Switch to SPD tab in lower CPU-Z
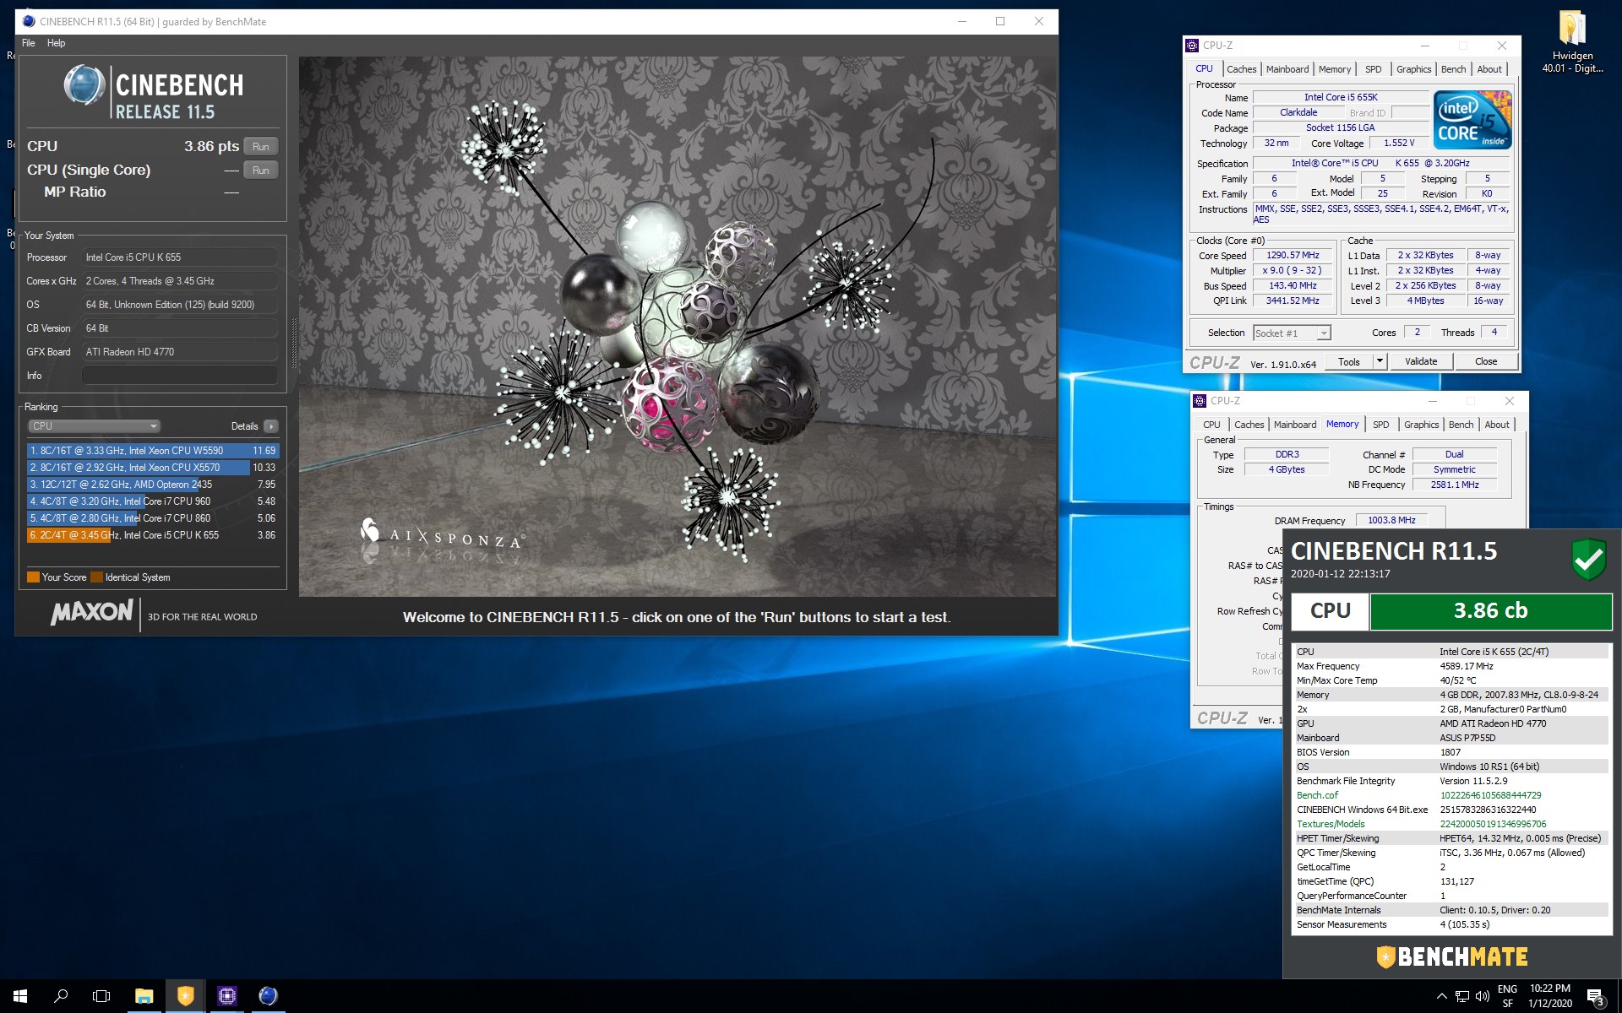 click(x=1380, y=425)
